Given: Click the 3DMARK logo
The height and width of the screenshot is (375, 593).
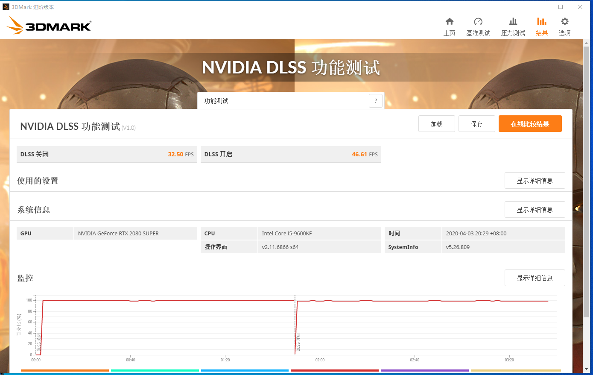Looking at the screenshot, I should coord(48,25).
